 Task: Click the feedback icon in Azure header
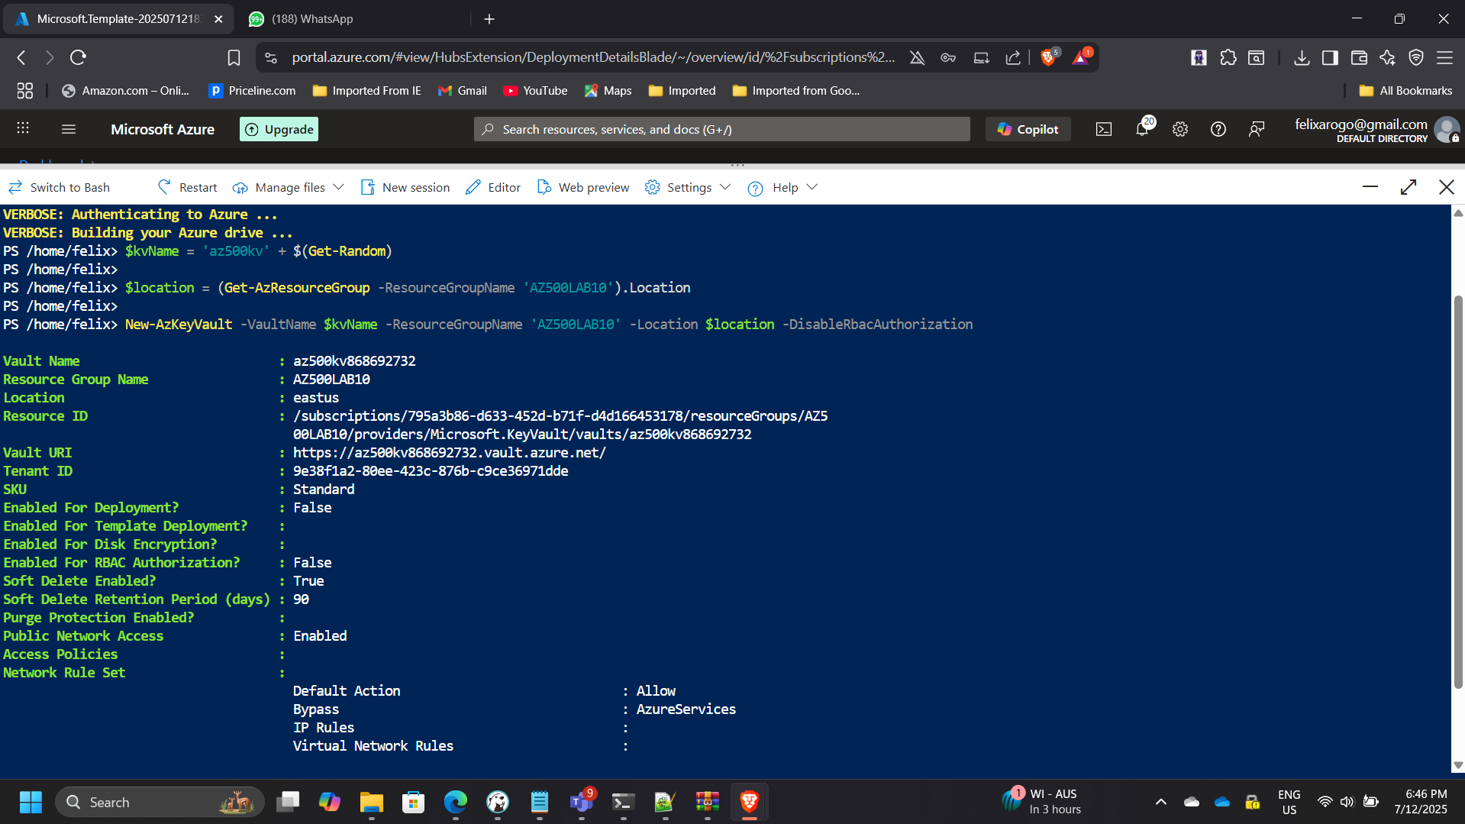click(x=1257, y=129)
